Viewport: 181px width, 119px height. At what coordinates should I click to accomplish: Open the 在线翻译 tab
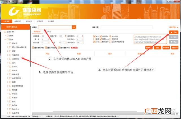(51, 21)
